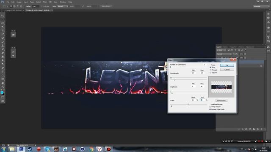
Task: Open the Filter menu
Action: pos(45,2)
